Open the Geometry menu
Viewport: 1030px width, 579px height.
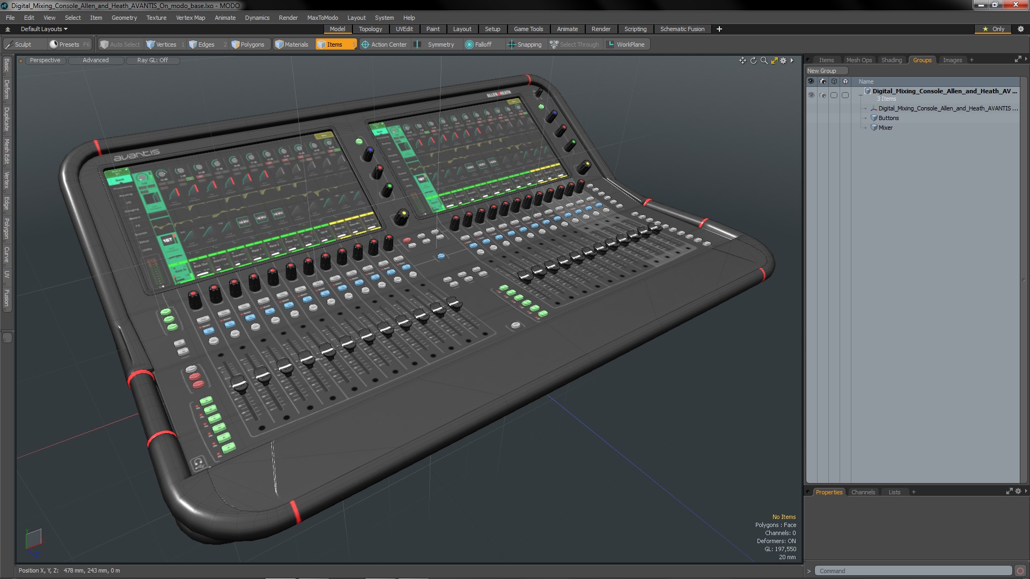124,18
